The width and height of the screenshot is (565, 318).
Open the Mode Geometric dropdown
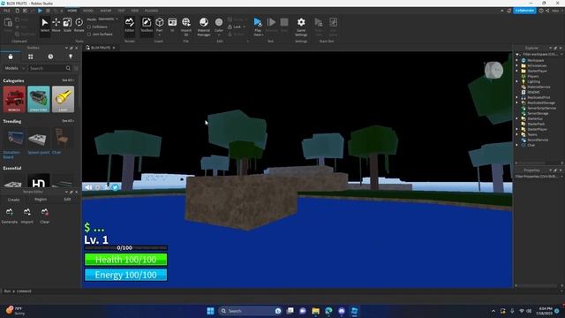[x=108, y=19]
